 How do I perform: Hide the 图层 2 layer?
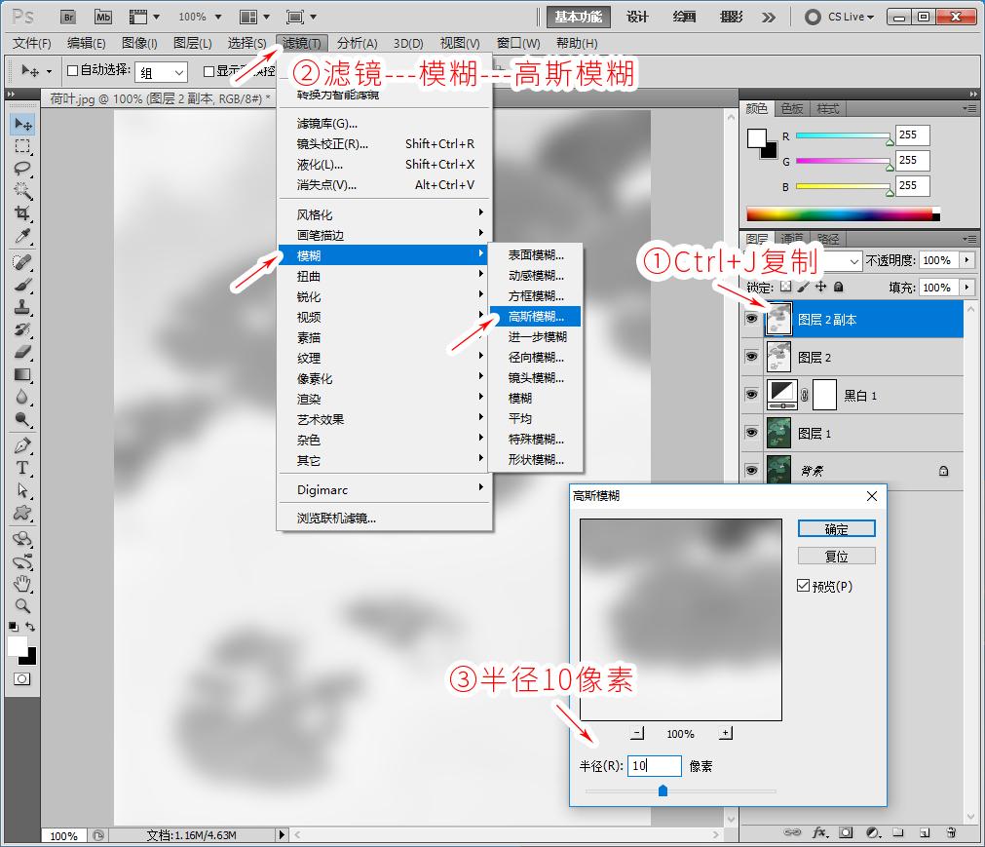click(x=751, y=357)
